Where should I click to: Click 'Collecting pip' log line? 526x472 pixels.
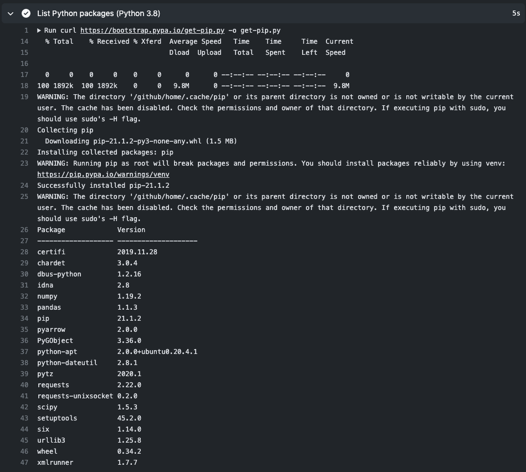click(65, 130)
